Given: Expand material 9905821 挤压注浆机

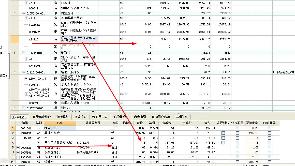Looking at the screenshot, I should 18,148.
